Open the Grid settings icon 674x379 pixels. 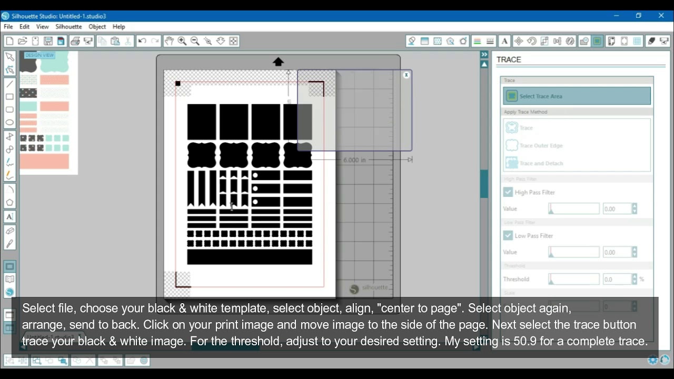click(x=637, y=41)
